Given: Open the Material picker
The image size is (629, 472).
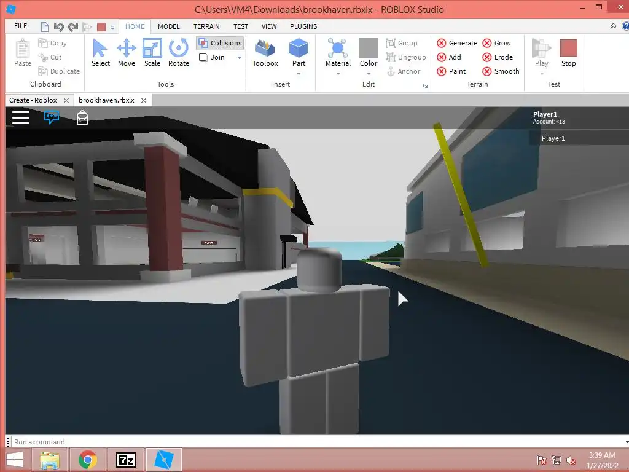Looking at the screenshot, I should tap(338, 53).
